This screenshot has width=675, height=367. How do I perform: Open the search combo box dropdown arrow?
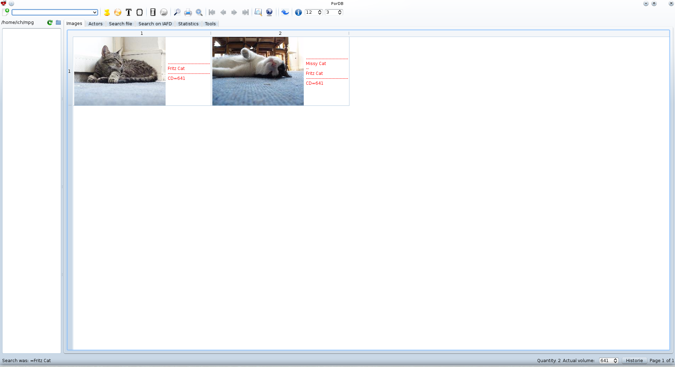[95, 12]
